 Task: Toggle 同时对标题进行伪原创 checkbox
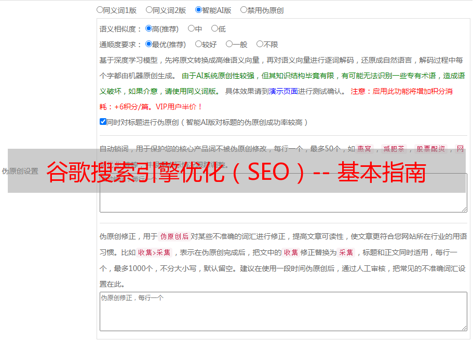click(103, 122)
